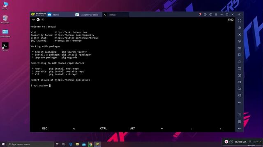The width and height of the screenshot is (263, 147).
Task: Stop the screen recording
Action: pyautogui.click(x=226, y=142)
